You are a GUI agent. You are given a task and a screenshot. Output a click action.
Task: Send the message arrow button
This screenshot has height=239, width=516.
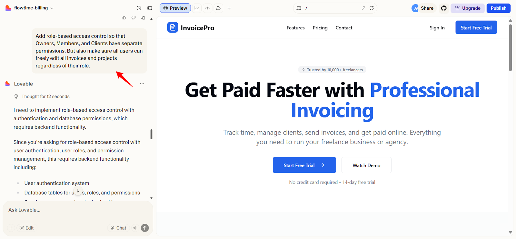pos(145,228)
